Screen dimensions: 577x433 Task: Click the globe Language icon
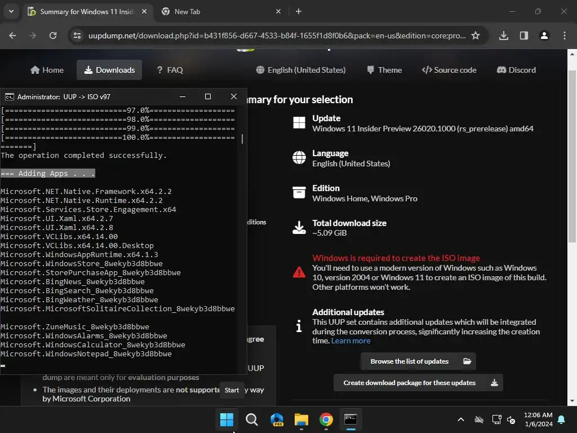tap(299, 158)
